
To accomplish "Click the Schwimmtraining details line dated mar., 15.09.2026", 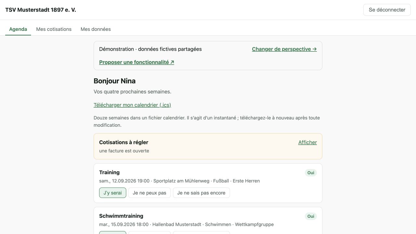I will coord(186,225).
